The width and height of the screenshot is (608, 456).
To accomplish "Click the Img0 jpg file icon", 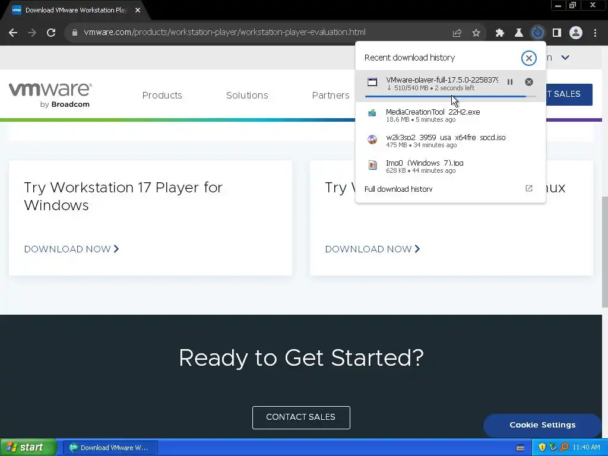I will pyautogui.click(x=372, y=165).
